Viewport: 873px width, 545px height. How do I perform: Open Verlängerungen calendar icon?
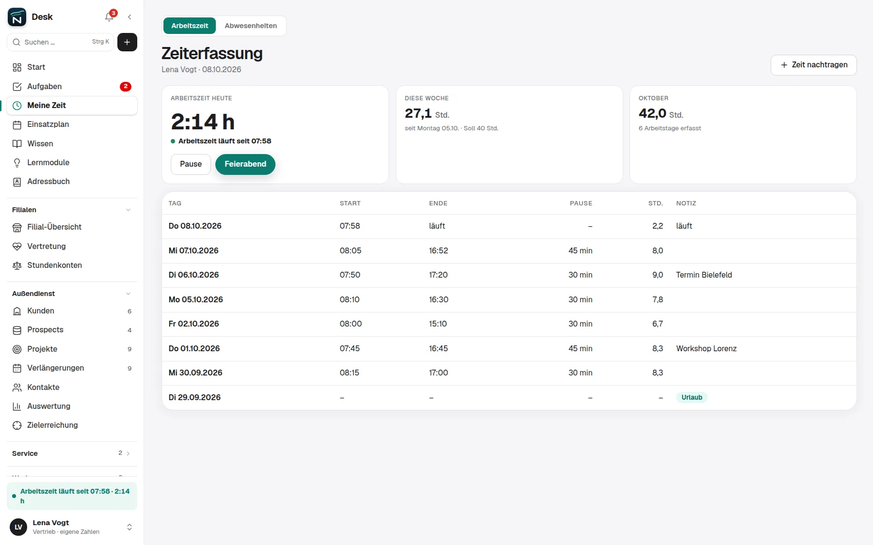point(17,368)
